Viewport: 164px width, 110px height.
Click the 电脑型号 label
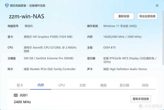[x=13, y=26]
